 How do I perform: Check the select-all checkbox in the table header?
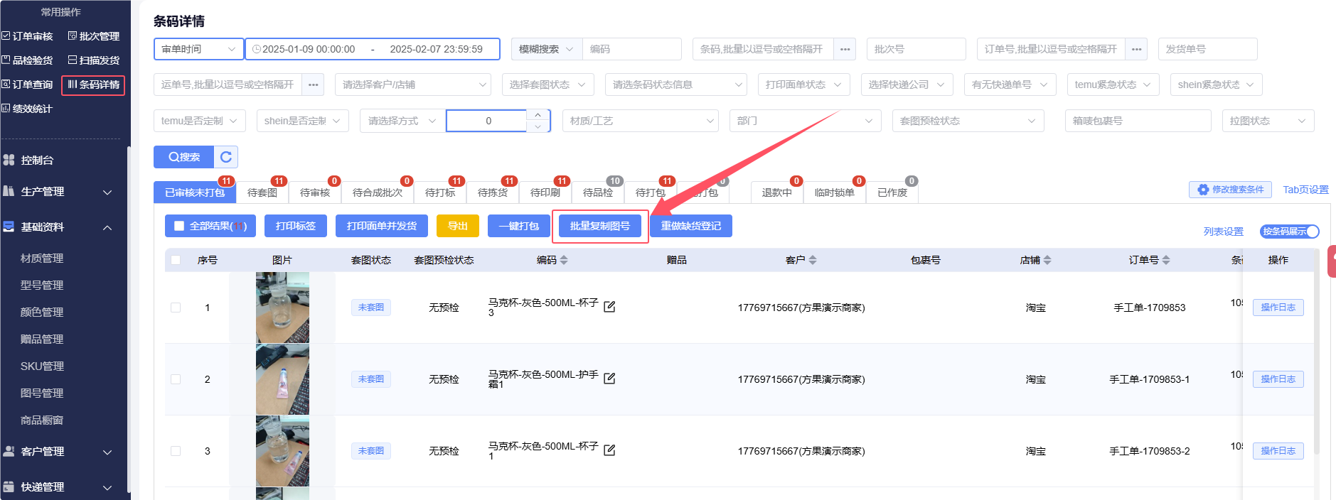pos(176,260)
